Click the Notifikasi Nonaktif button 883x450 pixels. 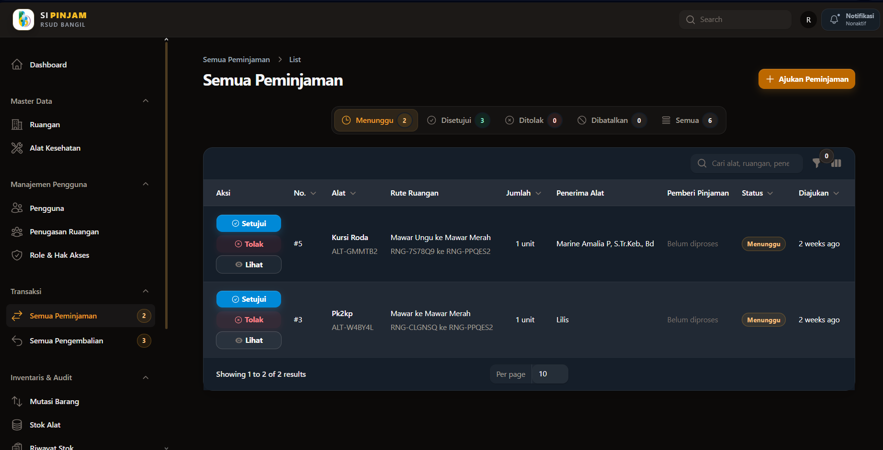click(x=850, y=20)
